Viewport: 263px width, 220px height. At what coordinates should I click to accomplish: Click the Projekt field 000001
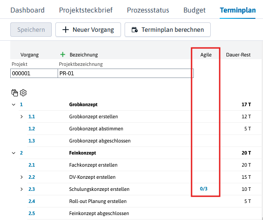point(34,73)
